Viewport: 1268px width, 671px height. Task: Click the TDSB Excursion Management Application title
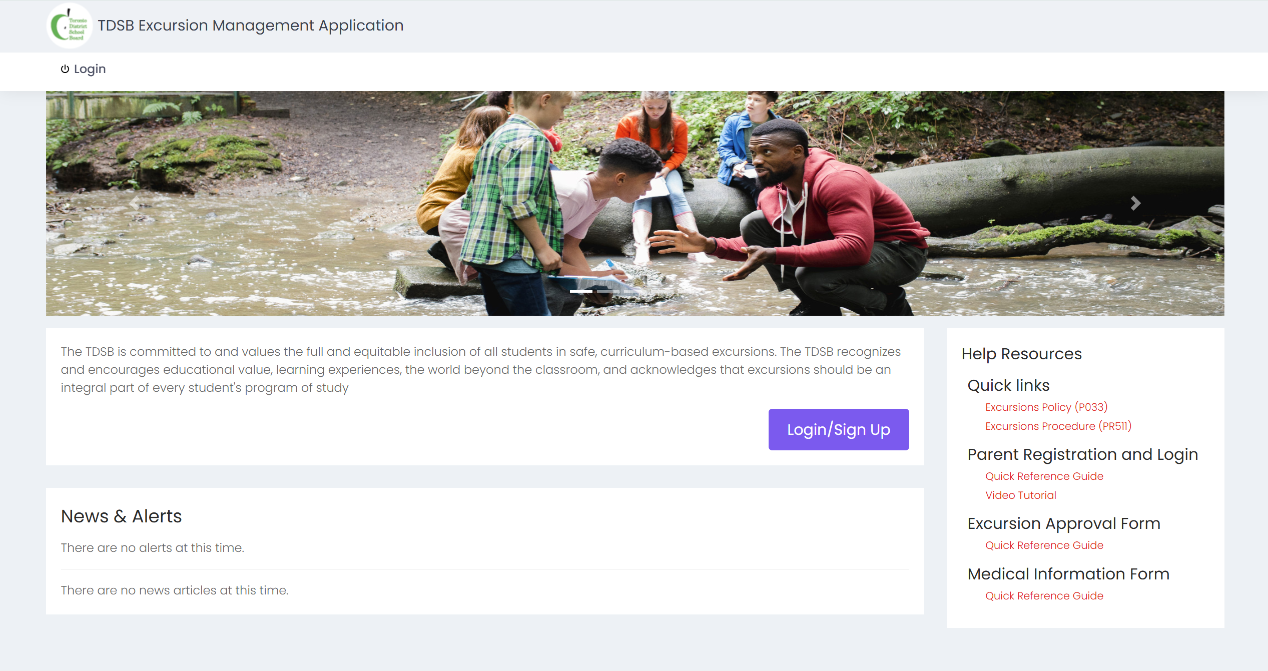pos(250,26)
